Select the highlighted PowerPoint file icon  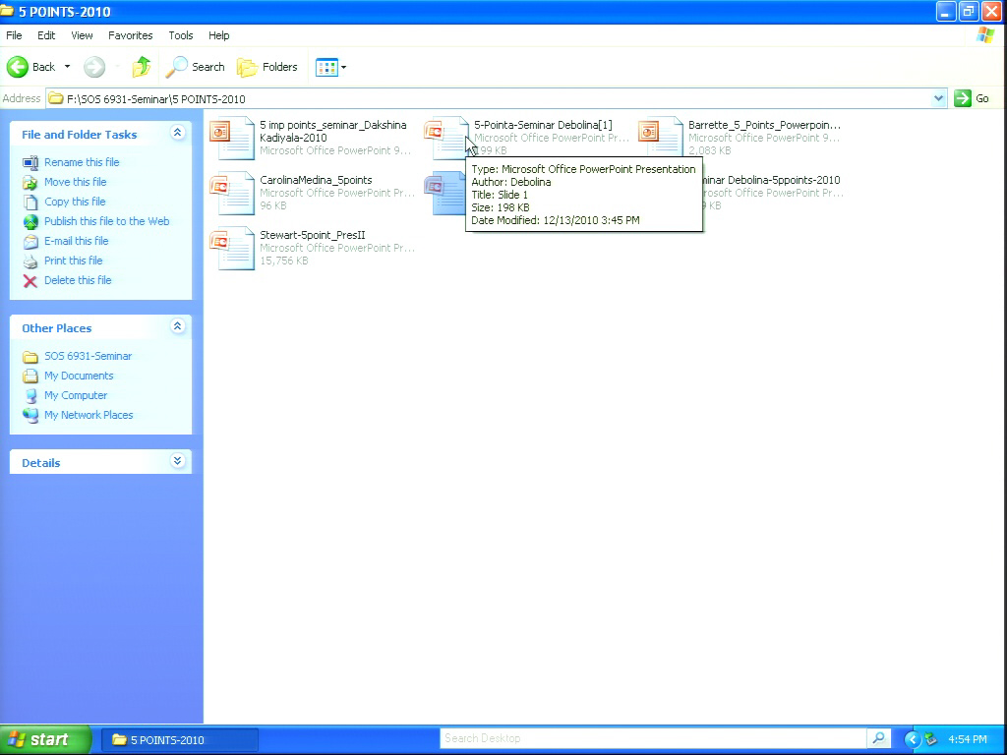(x=444, y=193)
